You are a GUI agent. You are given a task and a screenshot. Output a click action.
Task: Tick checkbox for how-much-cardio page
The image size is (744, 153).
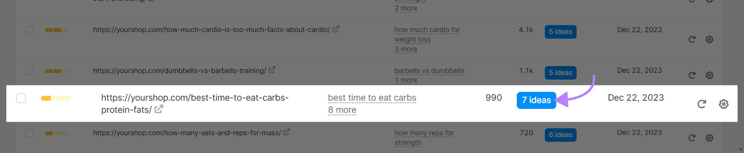tap(29, 30)
